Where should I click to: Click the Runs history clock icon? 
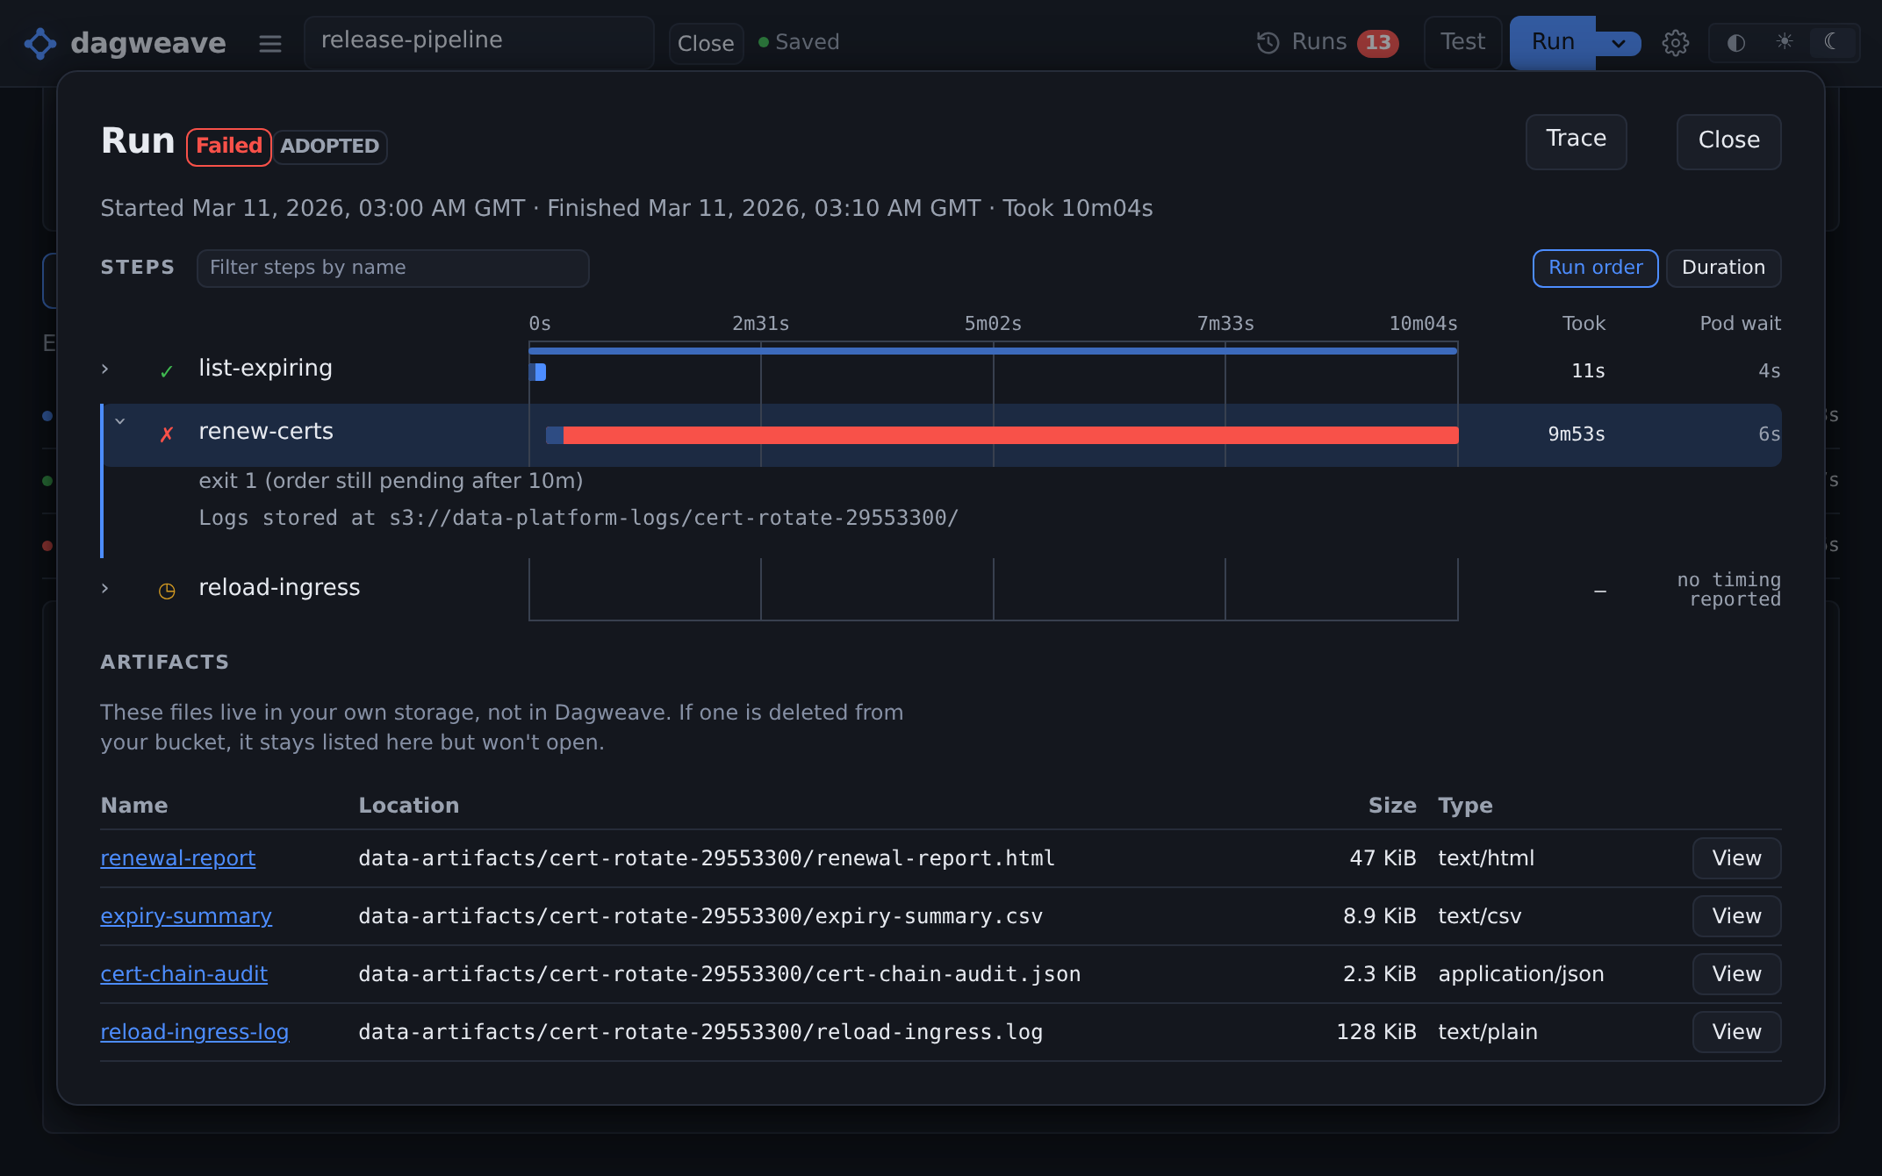1268,42
